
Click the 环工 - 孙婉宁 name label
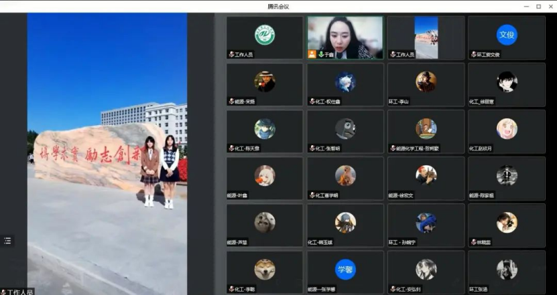pyautogui.click(x=402, y=243)
